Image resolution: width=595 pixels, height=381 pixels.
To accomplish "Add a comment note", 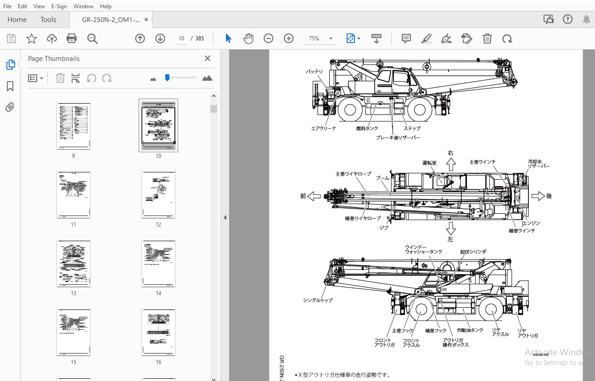I will click(406, 39).
